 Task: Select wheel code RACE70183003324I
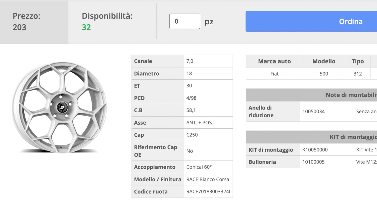pos(208,192)
